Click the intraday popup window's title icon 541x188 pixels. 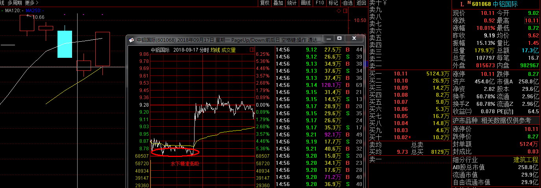(x=132, y=39)
